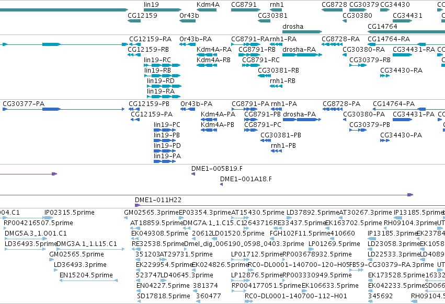Viewport: 445px width, 304px height.
Task: Select the lin19-RC transcript label
Action: (x=157, y=60)
